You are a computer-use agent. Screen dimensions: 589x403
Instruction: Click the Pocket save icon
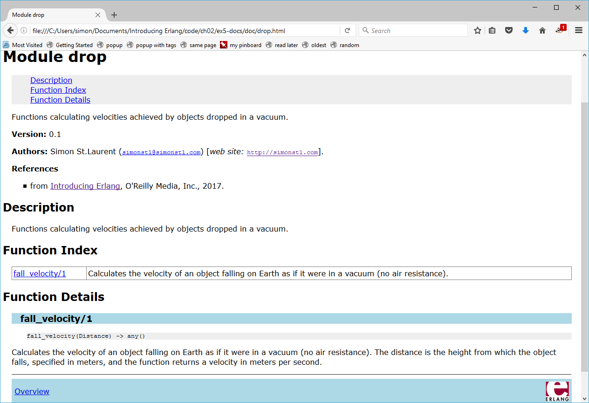click(509, 31)
